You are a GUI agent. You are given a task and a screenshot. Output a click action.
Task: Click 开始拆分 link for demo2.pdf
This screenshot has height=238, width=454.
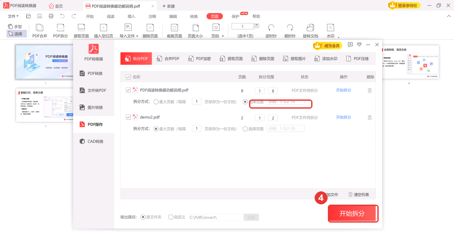[344, 117]
